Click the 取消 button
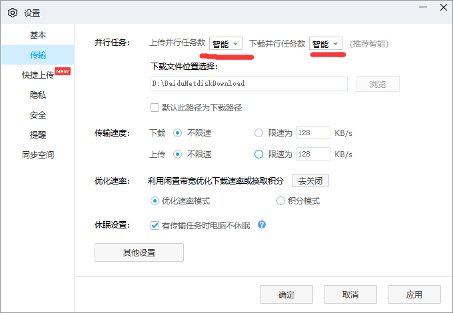453x313 pixels. point(350,294)
